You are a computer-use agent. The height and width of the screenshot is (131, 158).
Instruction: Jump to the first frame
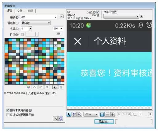[120, 114]
